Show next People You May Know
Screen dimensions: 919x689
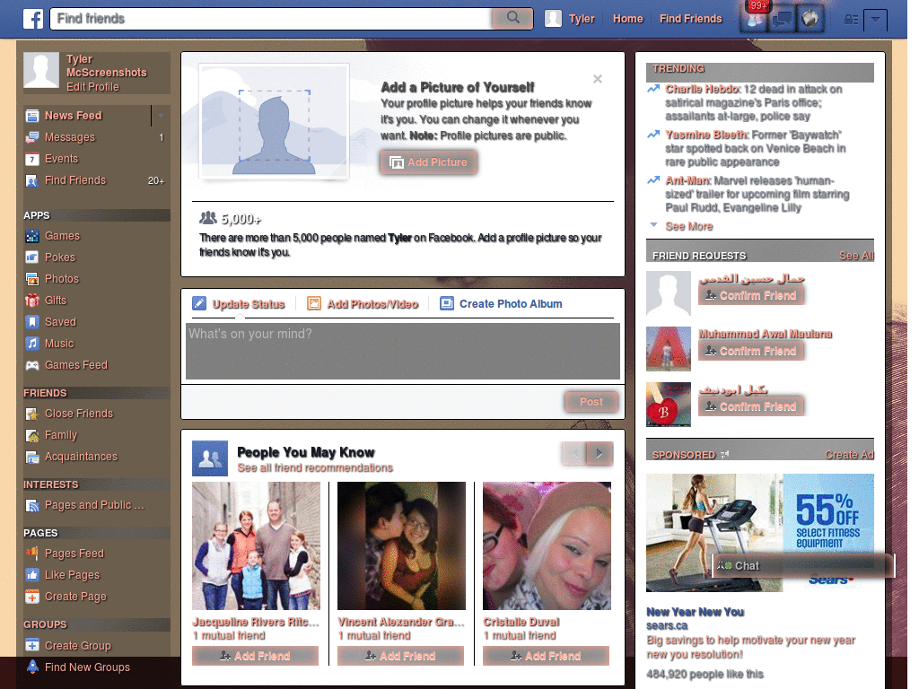point(600,453)
